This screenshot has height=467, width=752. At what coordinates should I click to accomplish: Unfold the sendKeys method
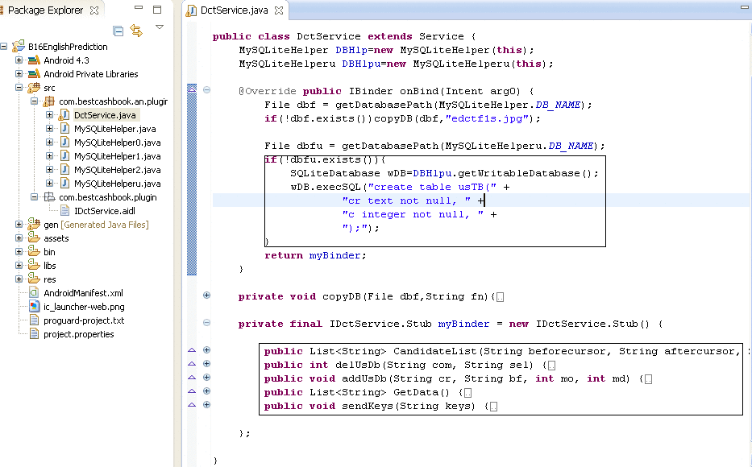[206, 405]
